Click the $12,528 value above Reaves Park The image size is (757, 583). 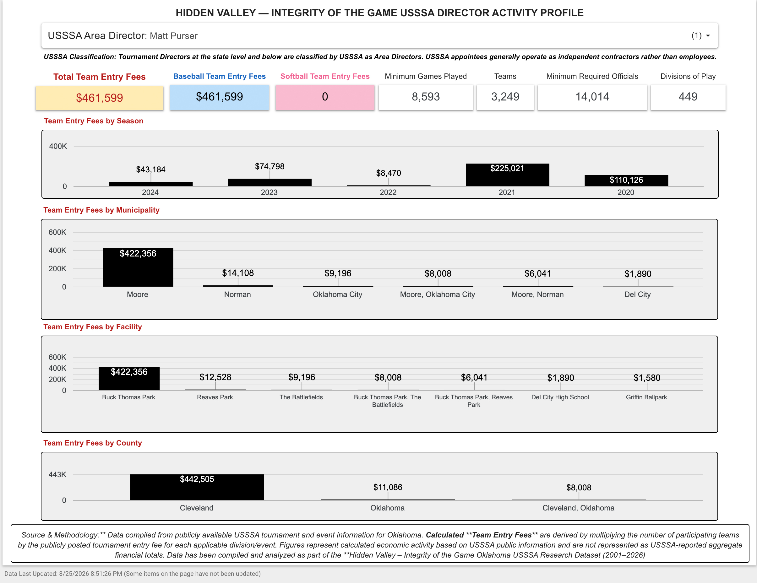[215, 377]
